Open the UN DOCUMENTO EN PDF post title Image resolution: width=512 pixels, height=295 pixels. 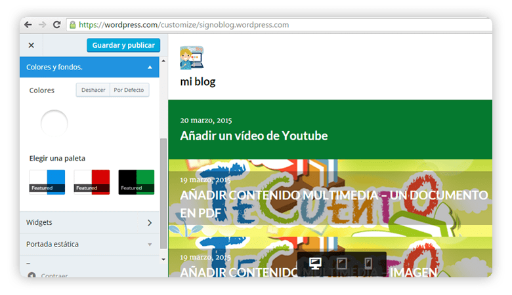click(333, 204)
